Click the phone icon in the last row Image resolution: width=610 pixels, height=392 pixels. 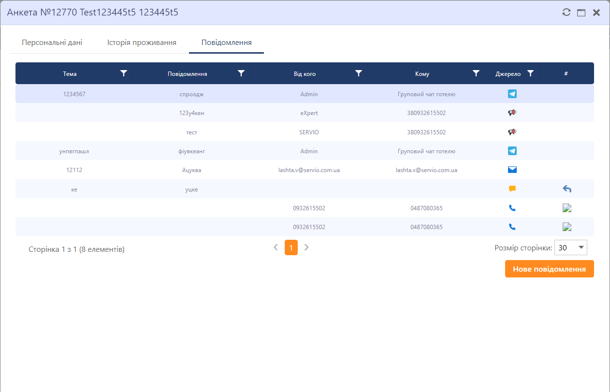(512, 227)
